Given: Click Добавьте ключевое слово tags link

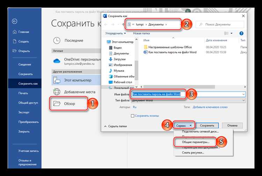Looking at the screenshot, I should point(210,107).
